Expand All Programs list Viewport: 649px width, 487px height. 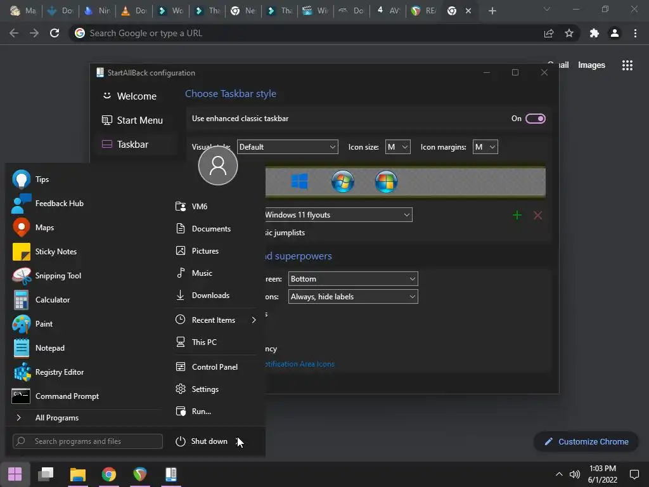coord(56,418)
